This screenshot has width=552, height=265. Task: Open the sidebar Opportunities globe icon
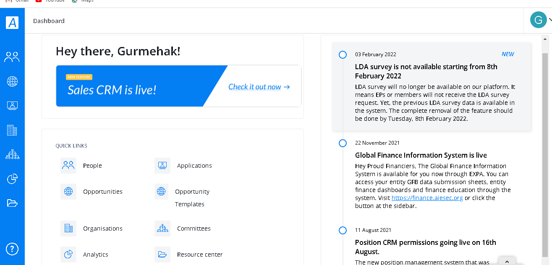coord(12,81)
